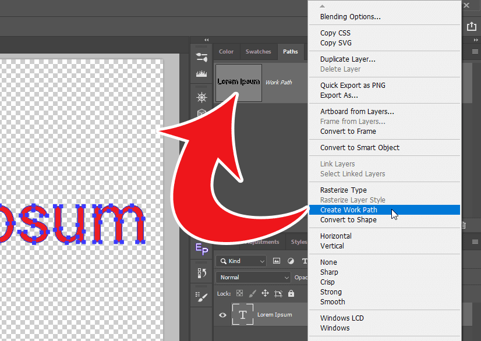This screenshot has height=341, width=481.
Task: Set text orientation to Vertical
Action: 384,246
